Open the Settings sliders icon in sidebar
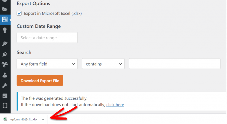This screenshot has width=227, height=124. [x=5, y=96]
